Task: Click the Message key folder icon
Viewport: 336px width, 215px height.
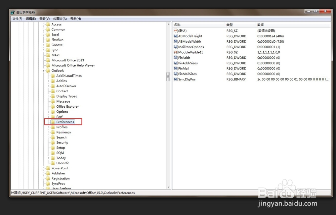Action: (x=53, y=101)
